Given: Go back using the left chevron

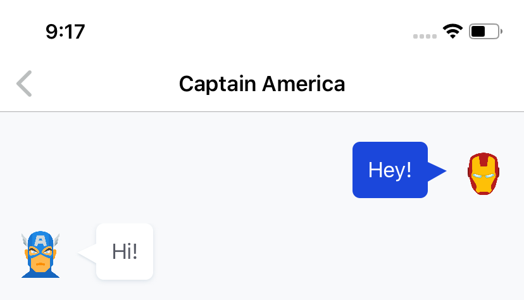Looking at the screenshot, I should [x=24, y=84].
